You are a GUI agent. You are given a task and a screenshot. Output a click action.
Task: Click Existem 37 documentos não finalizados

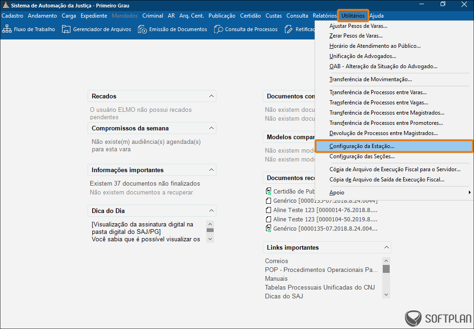pos(145,183)
